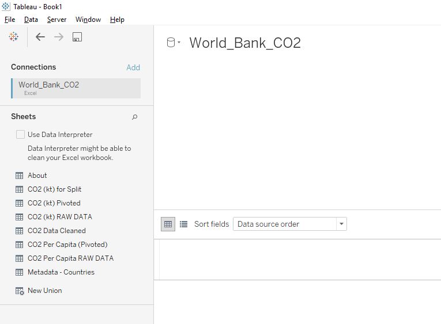Click the table icon beside Metadata - Countries
Image resolution: width=441 pixels, height=324 pixels.
coord(19,272)
